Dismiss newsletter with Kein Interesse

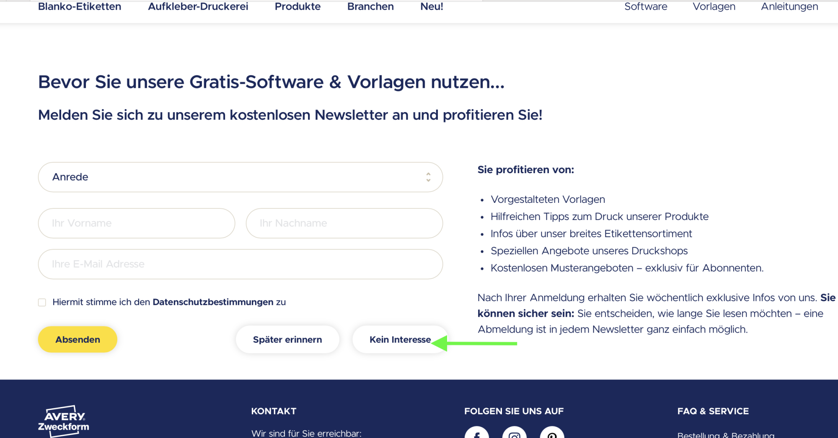point(399,339)
